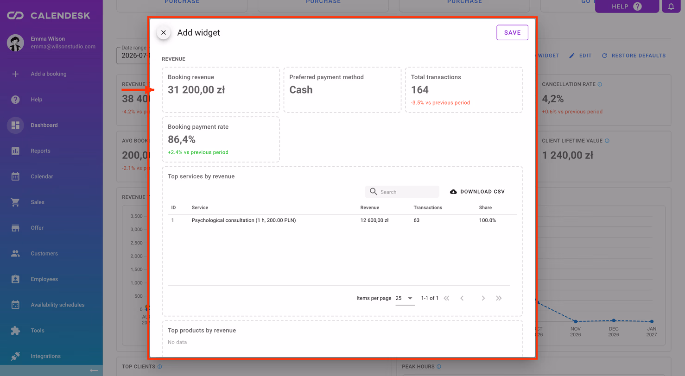Screen dimensions: 685x376
Task: Select the Booking payment rate widget card
Action: click(221, 139)
